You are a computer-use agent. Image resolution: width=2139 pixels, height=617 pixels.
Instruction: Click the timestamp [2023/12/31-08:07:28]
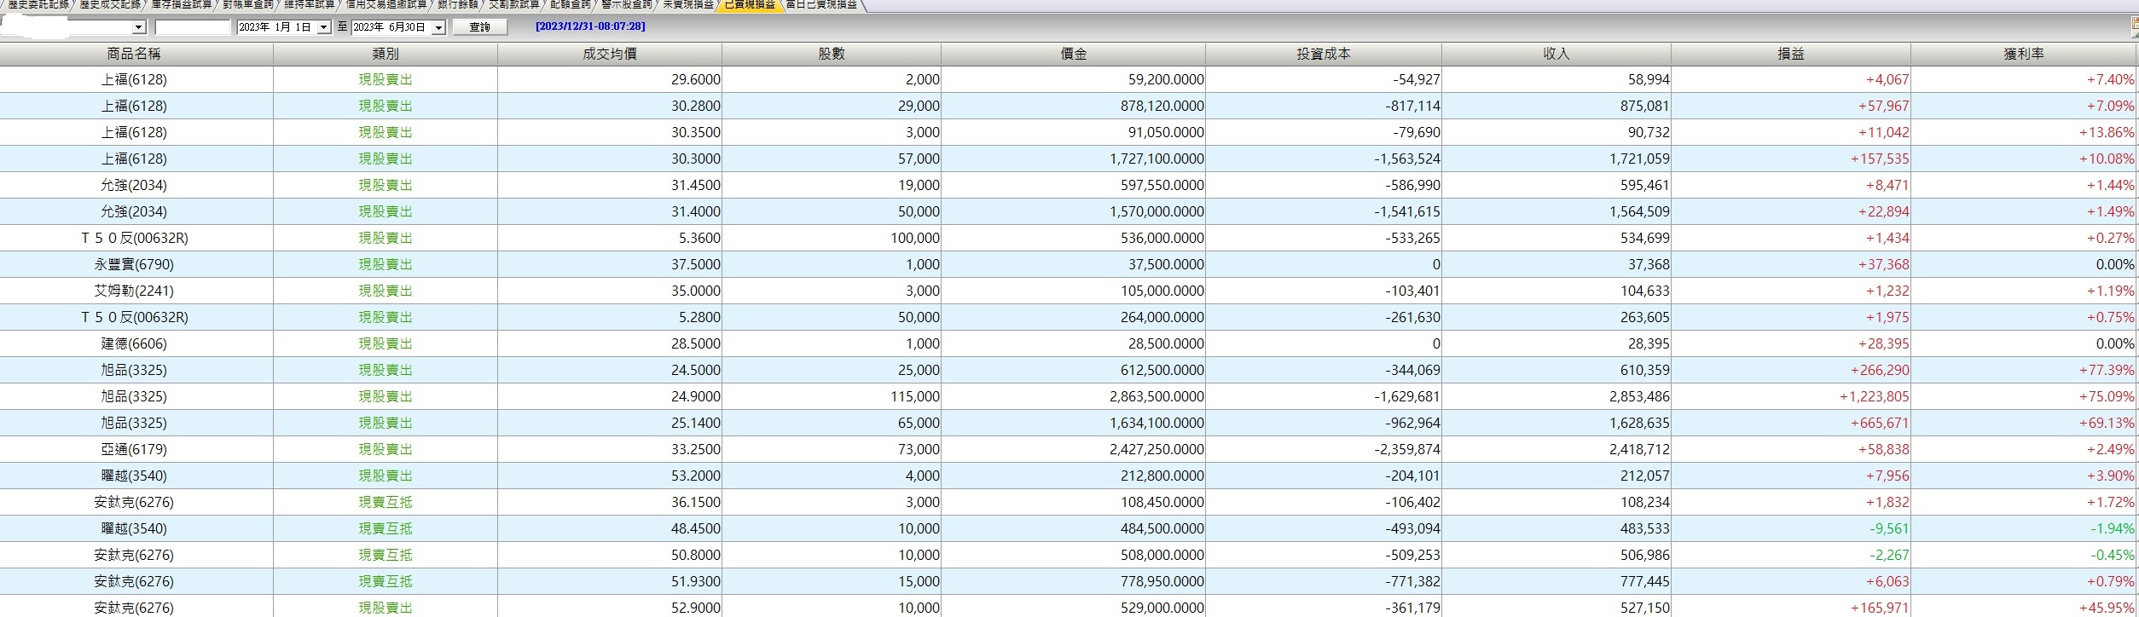pyautogui.click(x=590, y=26)
